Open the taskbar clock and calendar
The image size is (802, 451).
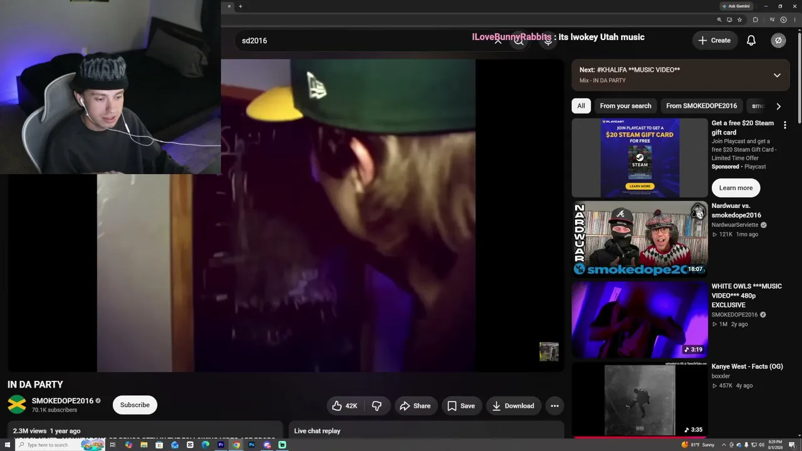tap(775, 445)
